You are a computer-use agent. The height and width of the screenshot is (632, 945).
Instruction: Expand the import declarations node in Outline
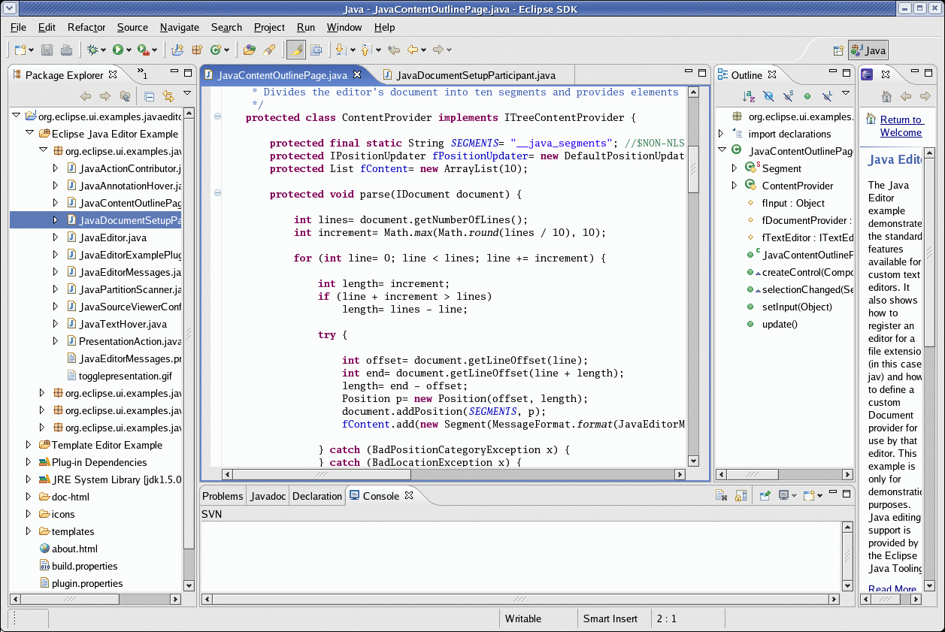coord(722,134)
